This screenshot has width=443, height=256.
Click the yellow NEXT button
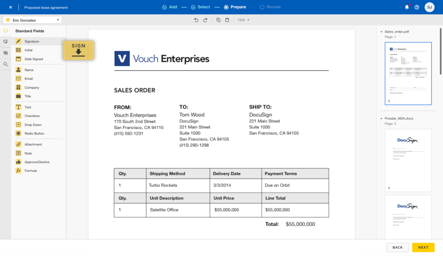(423, 247)
